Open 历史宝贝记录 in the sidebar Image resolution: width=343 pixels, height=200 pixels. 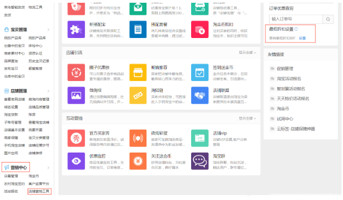tap(39, 61)
